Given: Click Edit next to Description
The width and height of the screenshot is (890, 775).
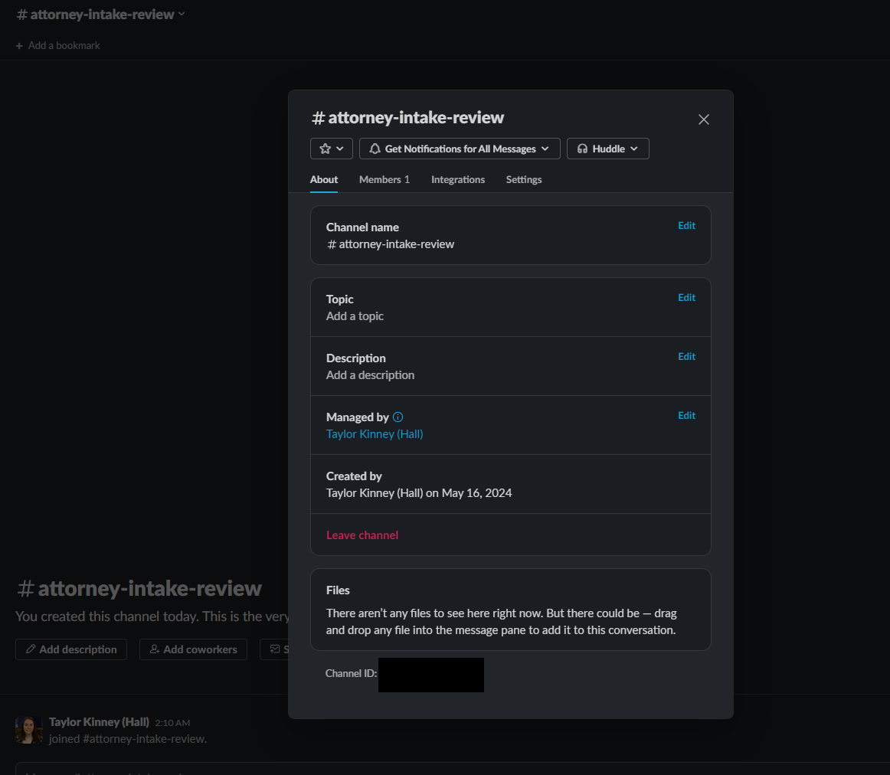Looking at the screenshot, I should click(685, 356).
